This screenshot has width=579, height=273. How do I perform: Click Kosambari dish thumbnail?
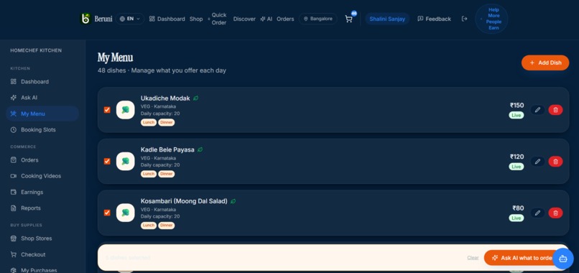[125, 213]
